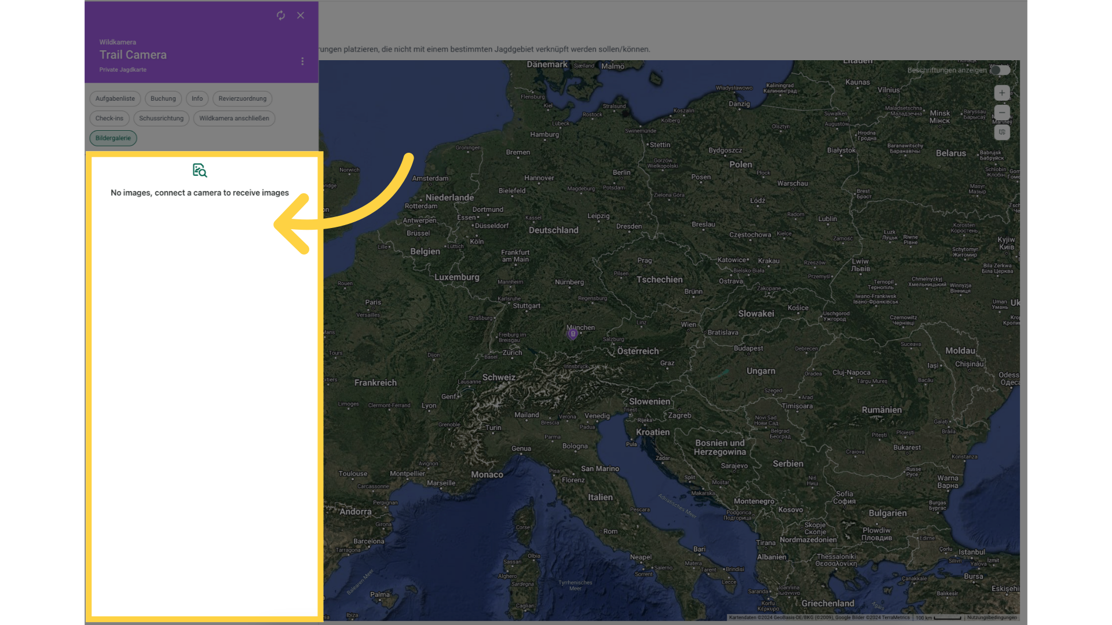The width and height of the screenshot is (1112, 625).
Task: Select the Check-ins chip
Action: 109,119
